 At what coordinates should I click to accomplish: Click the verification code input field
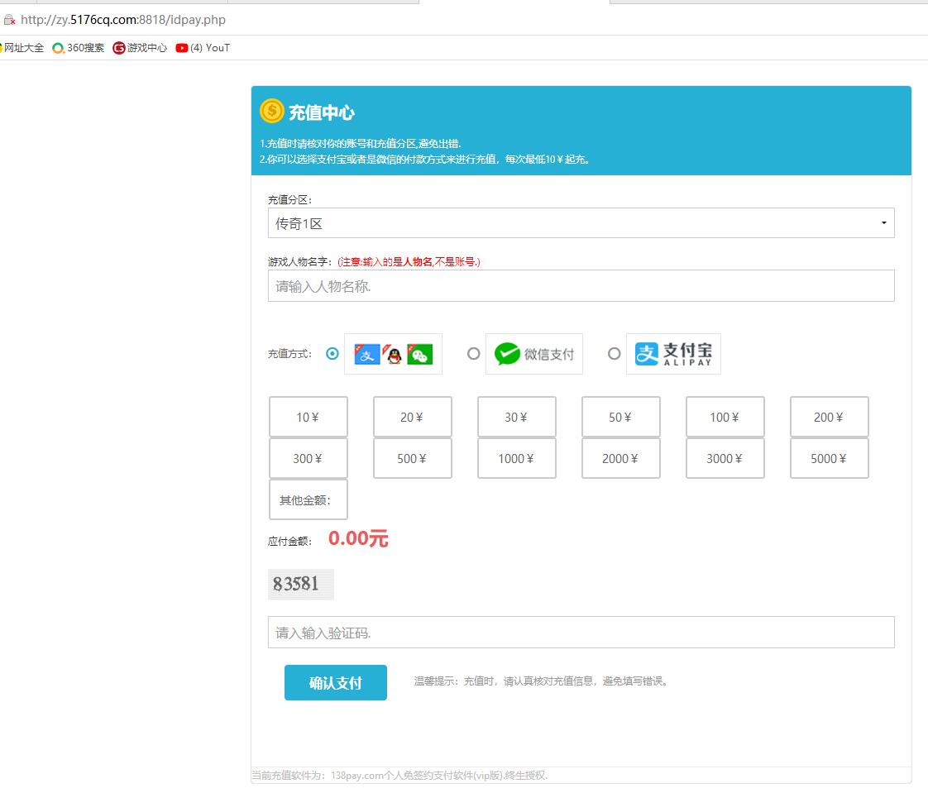[581, 633]
